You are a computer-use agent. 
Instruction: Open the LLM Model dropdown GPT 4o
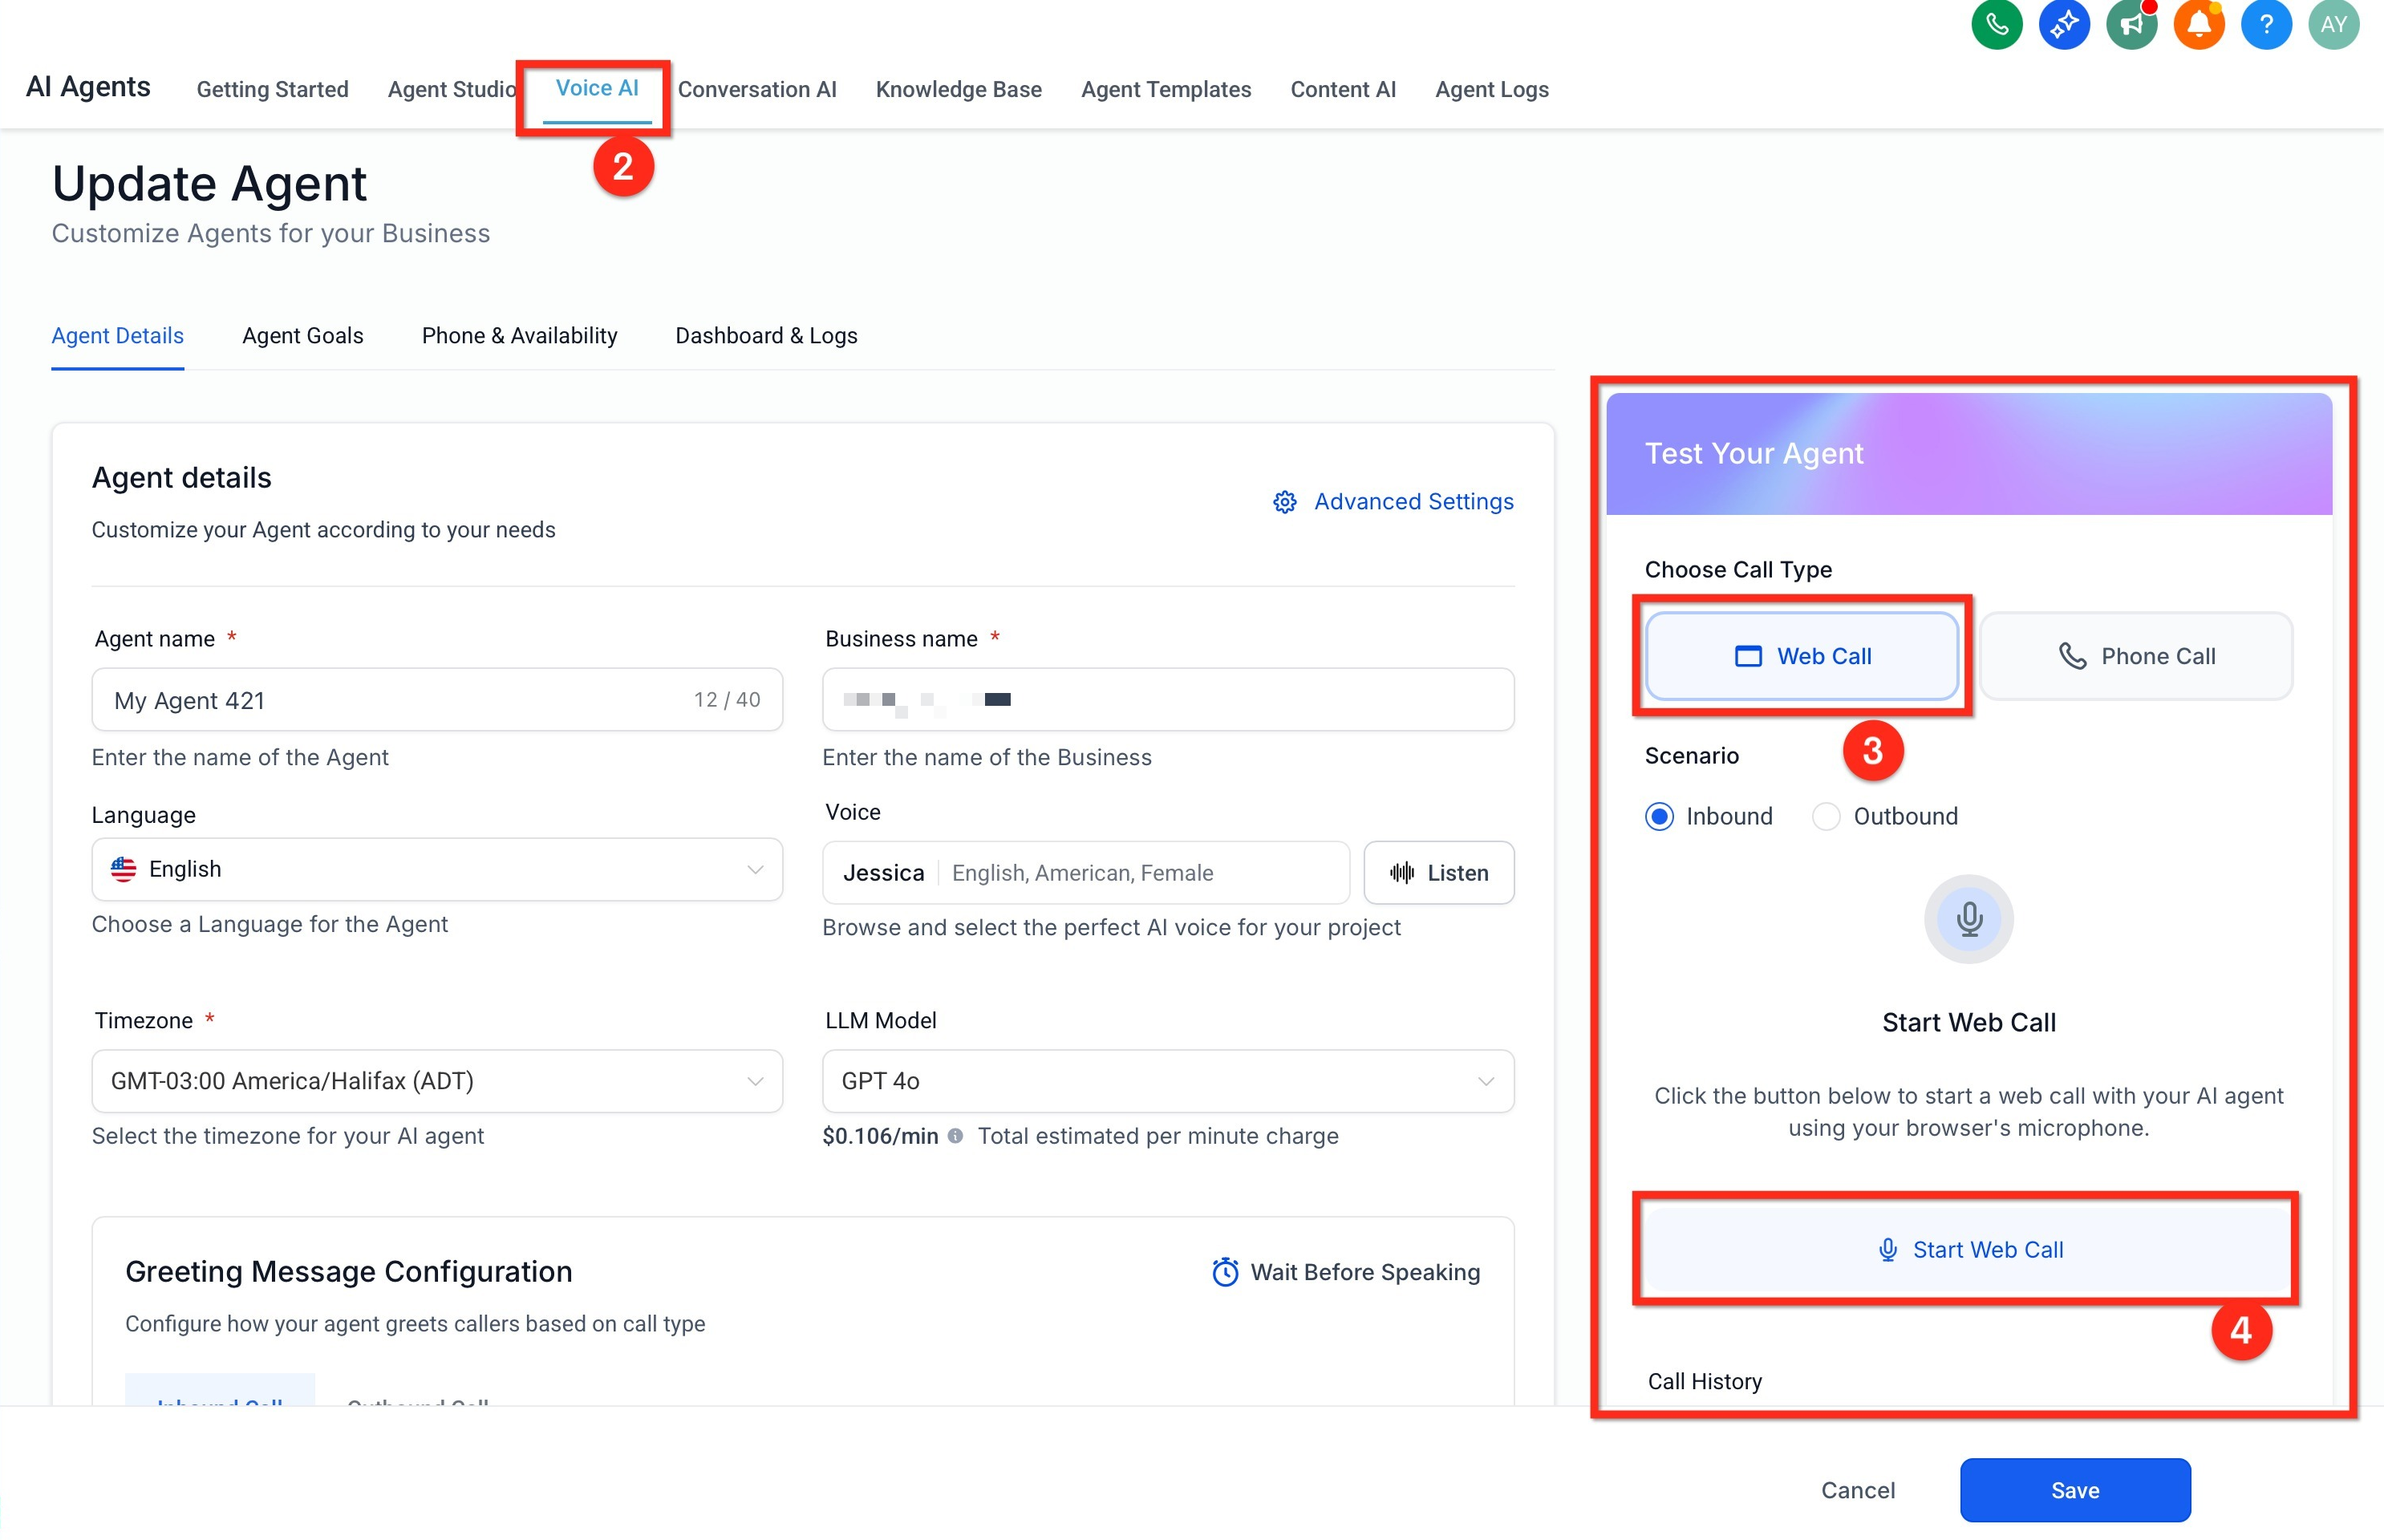point(1168,1081)
